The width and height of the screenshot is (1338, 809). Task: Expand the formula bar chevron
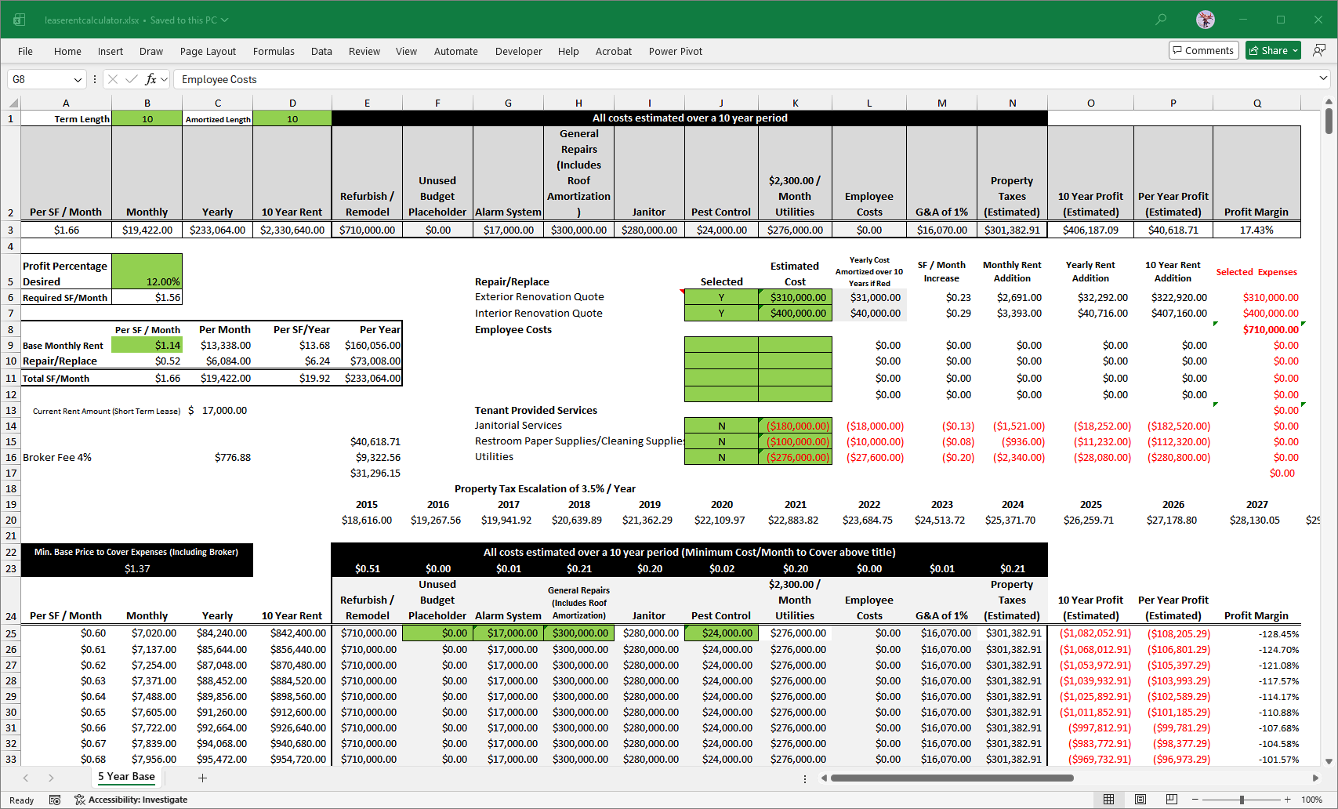pos(1323,78)
